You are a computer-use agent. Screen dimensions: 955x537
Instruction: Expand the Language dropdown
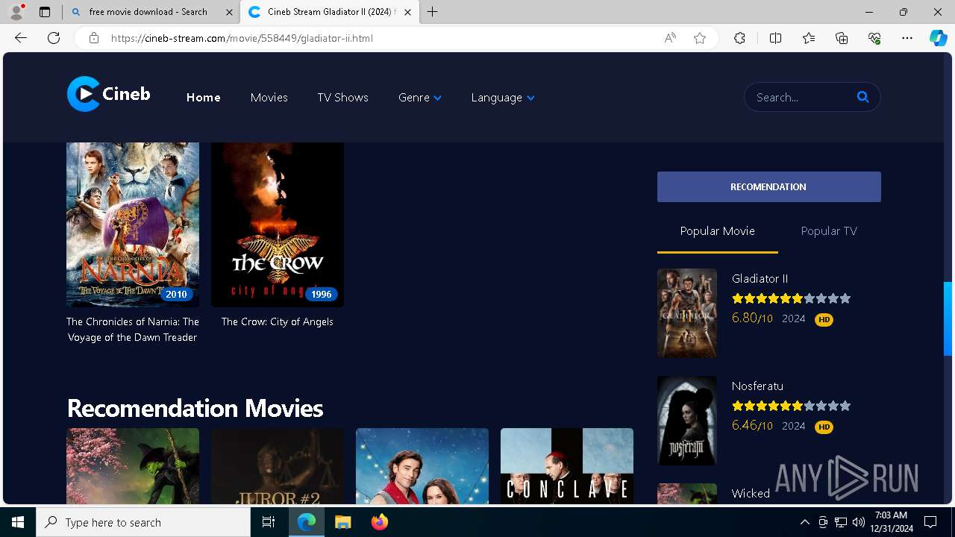pyautogui.click(x=503, y=97)
